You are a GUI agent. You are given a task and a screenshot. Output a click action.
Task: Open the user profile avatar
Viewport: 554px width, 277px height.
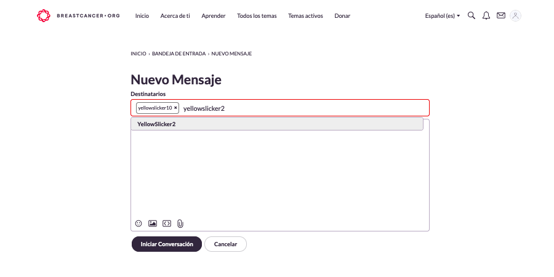[515, 15]
